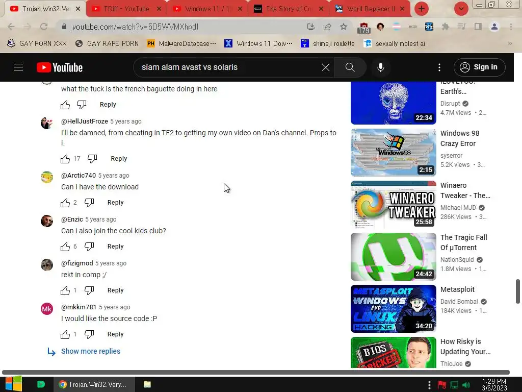Open The Tragic Fall Of µTorrent thumbnail
Image resolution: width=522 pixels, height=392 pixels.
(393, 257)
